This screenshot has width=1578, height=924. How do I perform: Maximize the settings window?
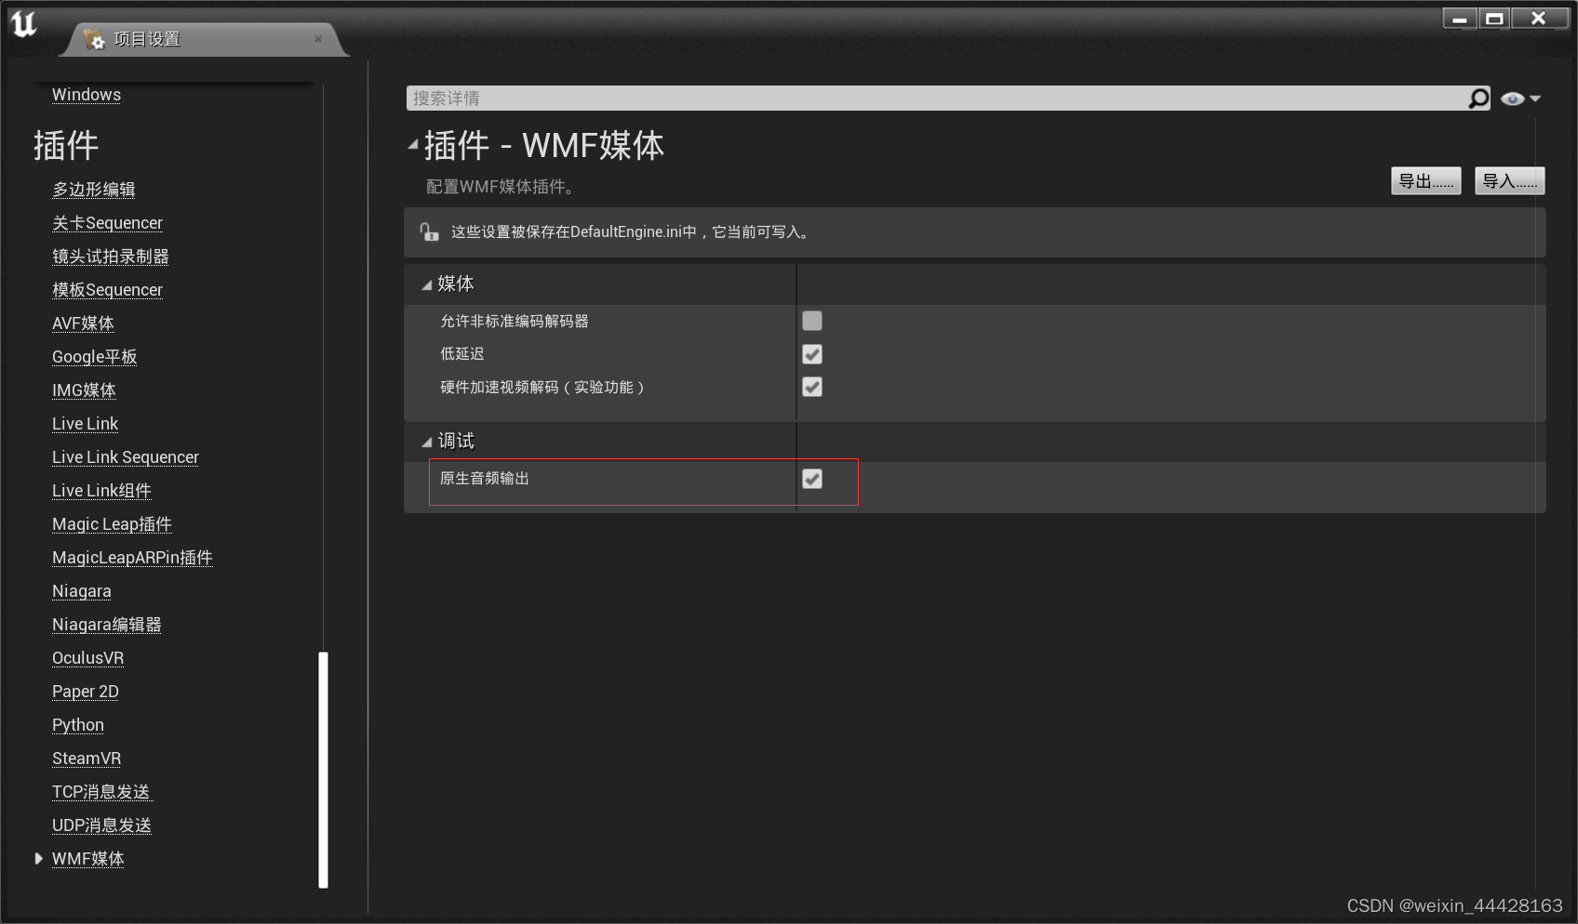click(x=1494, y=19)
